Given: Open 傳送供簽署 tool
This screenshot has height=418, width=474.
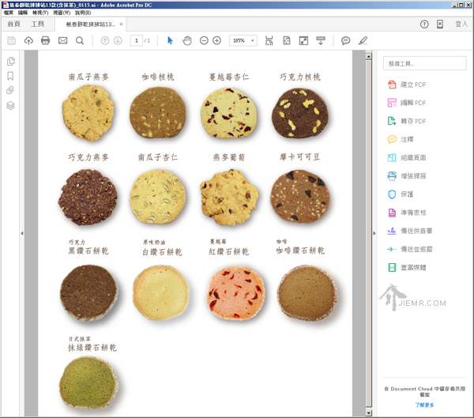Looking at the screenshot, I should point(410,231).
